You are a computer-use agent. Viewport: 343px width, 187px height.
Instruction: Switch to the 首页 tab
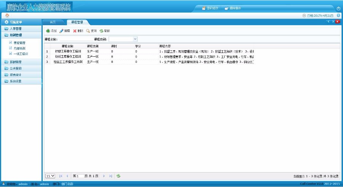[x=53, y=22]
